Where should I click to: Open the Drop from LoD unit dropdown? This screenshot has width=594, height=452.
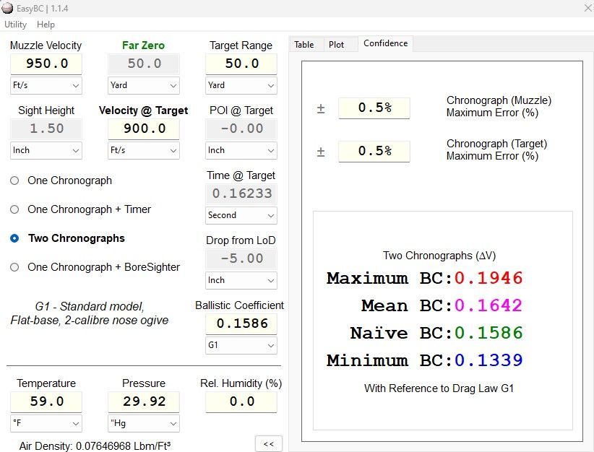241,280
